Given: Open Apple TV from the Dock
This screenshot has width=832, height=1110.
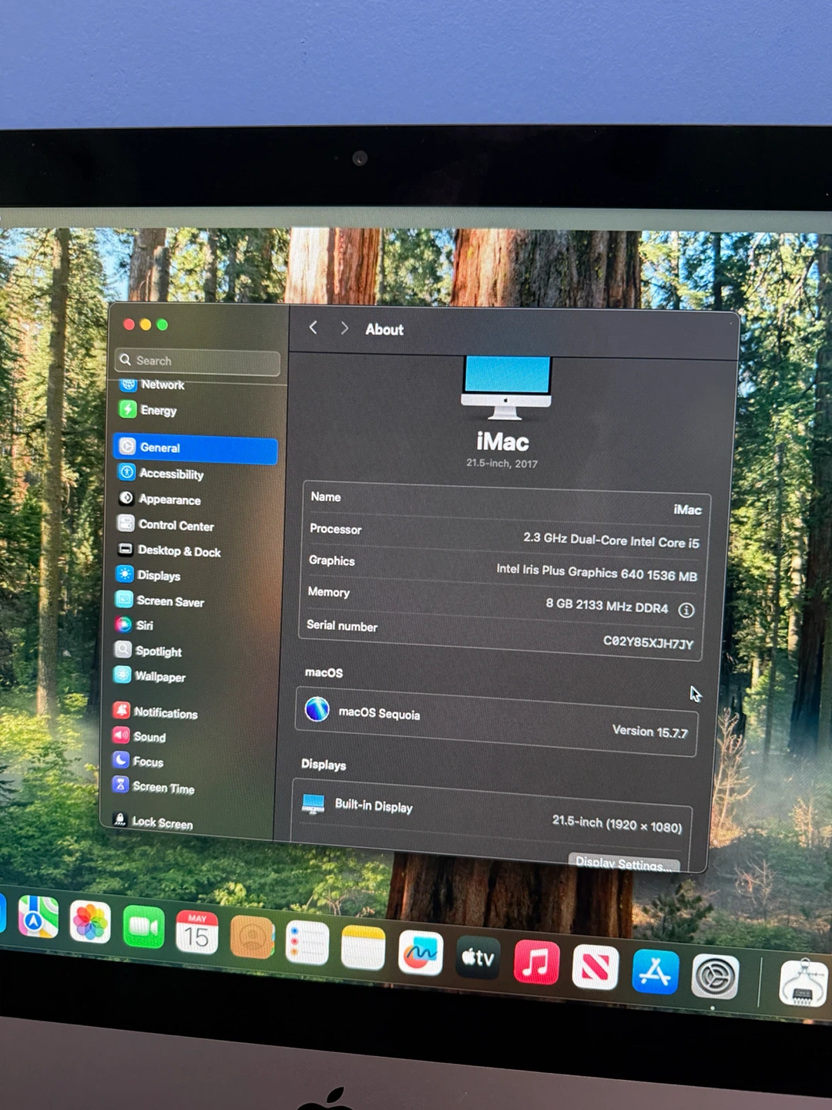Looking at the screenshot, I should 478,958.
